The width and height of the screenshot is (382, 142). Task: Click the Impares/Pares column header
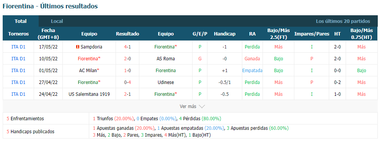click(312, 34)
